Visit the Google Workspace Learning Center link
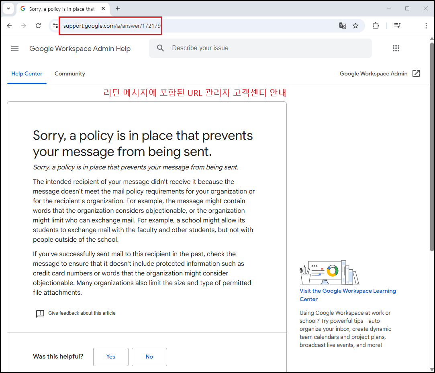Viewport: 435px width, 373px height. coord(347,295)
